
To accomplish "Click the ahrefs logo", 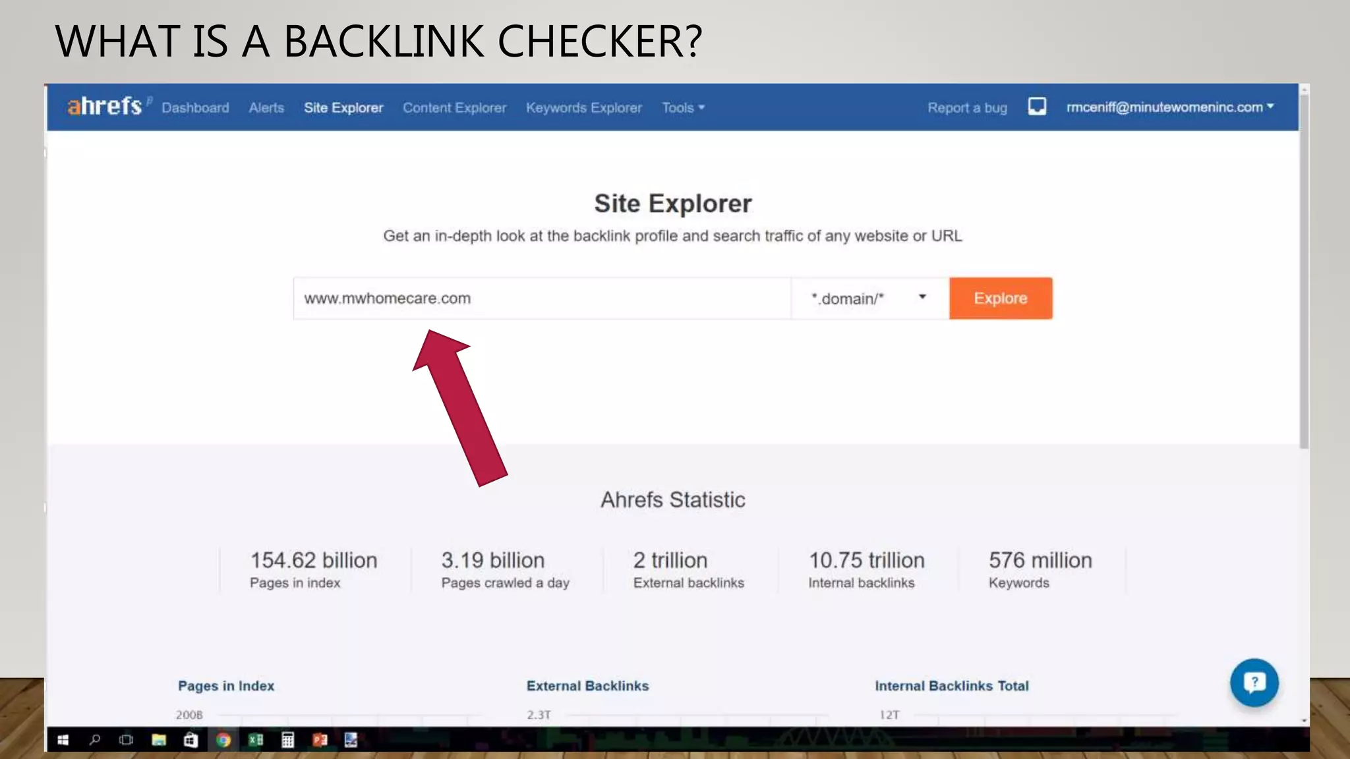I will pyautogui.click(x=105, y=106).
